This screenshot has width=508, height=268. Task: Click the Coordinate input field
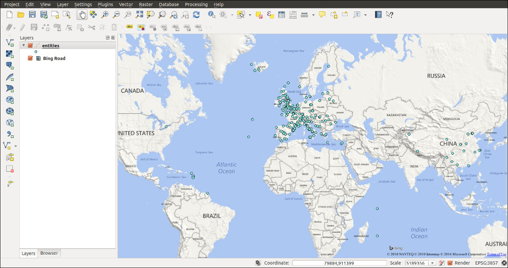[x=339, y=263]
